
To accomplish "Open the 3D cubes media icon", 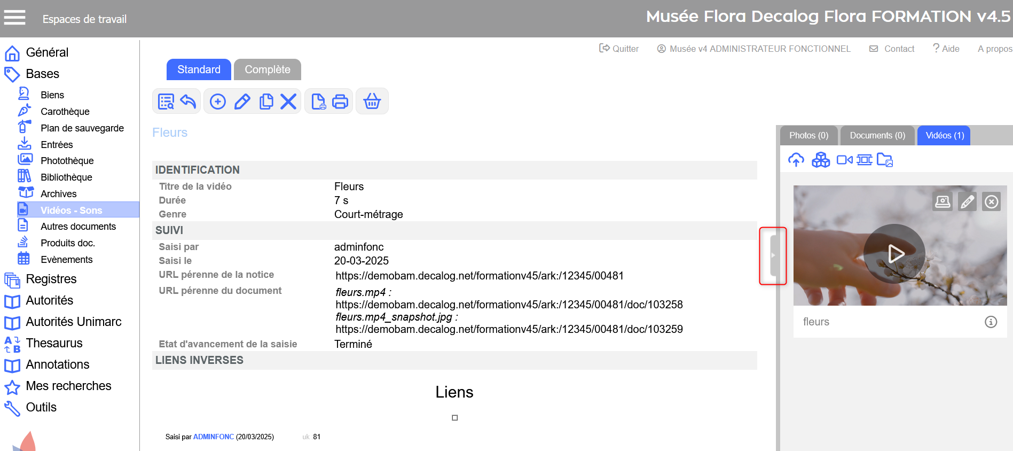I will pyautogui.click(x=821, y=160).
